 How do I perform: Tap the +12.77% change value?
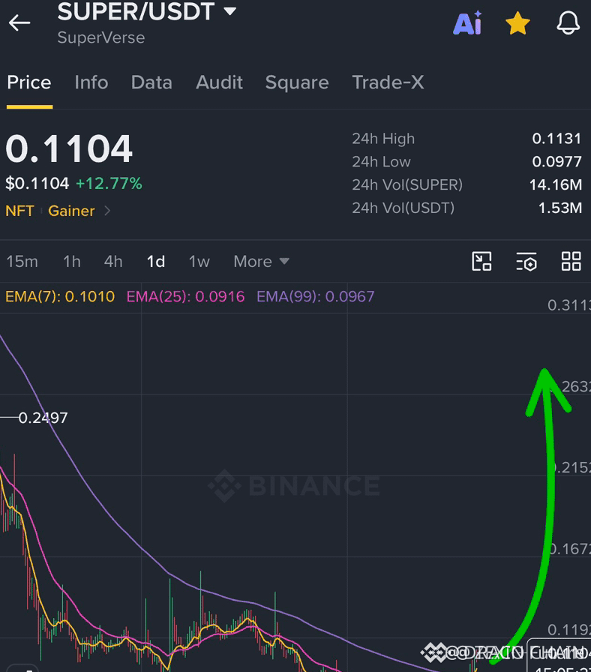(109, 184)
